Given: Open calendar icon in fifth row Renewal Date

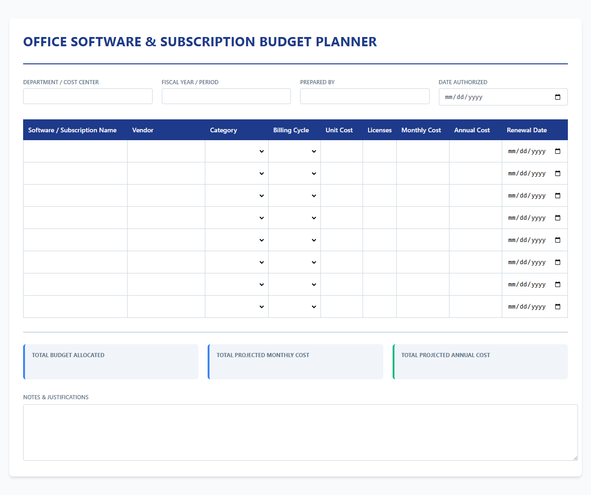Looking at the screenshot, I should (x=557, y=240).
